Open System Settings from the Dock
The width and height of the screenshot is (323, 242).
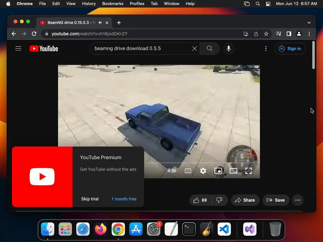(154, 229)
